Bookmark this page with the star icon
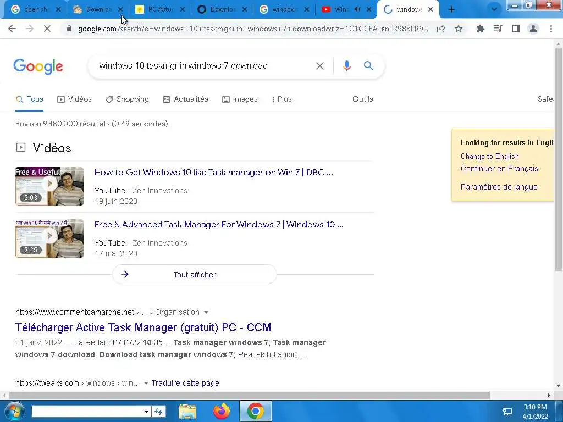Image resolution: width=563 pixels, height=422 pixels. tap(459, 29)
